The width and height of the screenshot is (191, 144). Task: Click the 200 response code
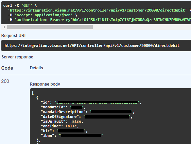tap(5, 81)
